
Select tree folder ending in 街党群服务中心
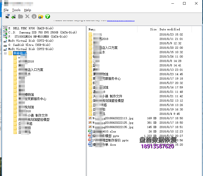(x=32, y=99)
